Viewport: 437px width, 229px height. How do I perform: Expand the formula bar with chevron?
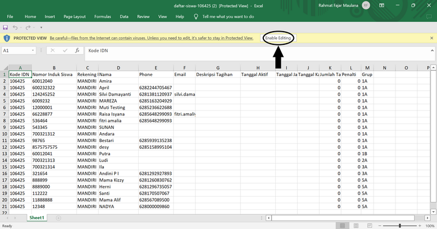coord(432,50)
